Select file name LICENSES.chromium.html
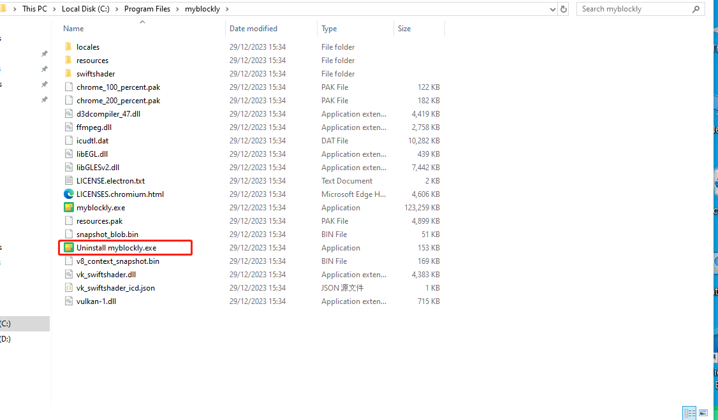The width and height of the screenshot is (718, 420). point(120,194)
